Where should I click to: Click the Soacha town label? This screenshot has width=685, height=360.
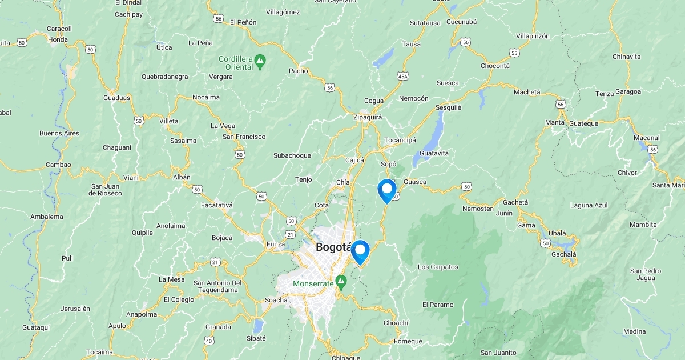(276, 300)
